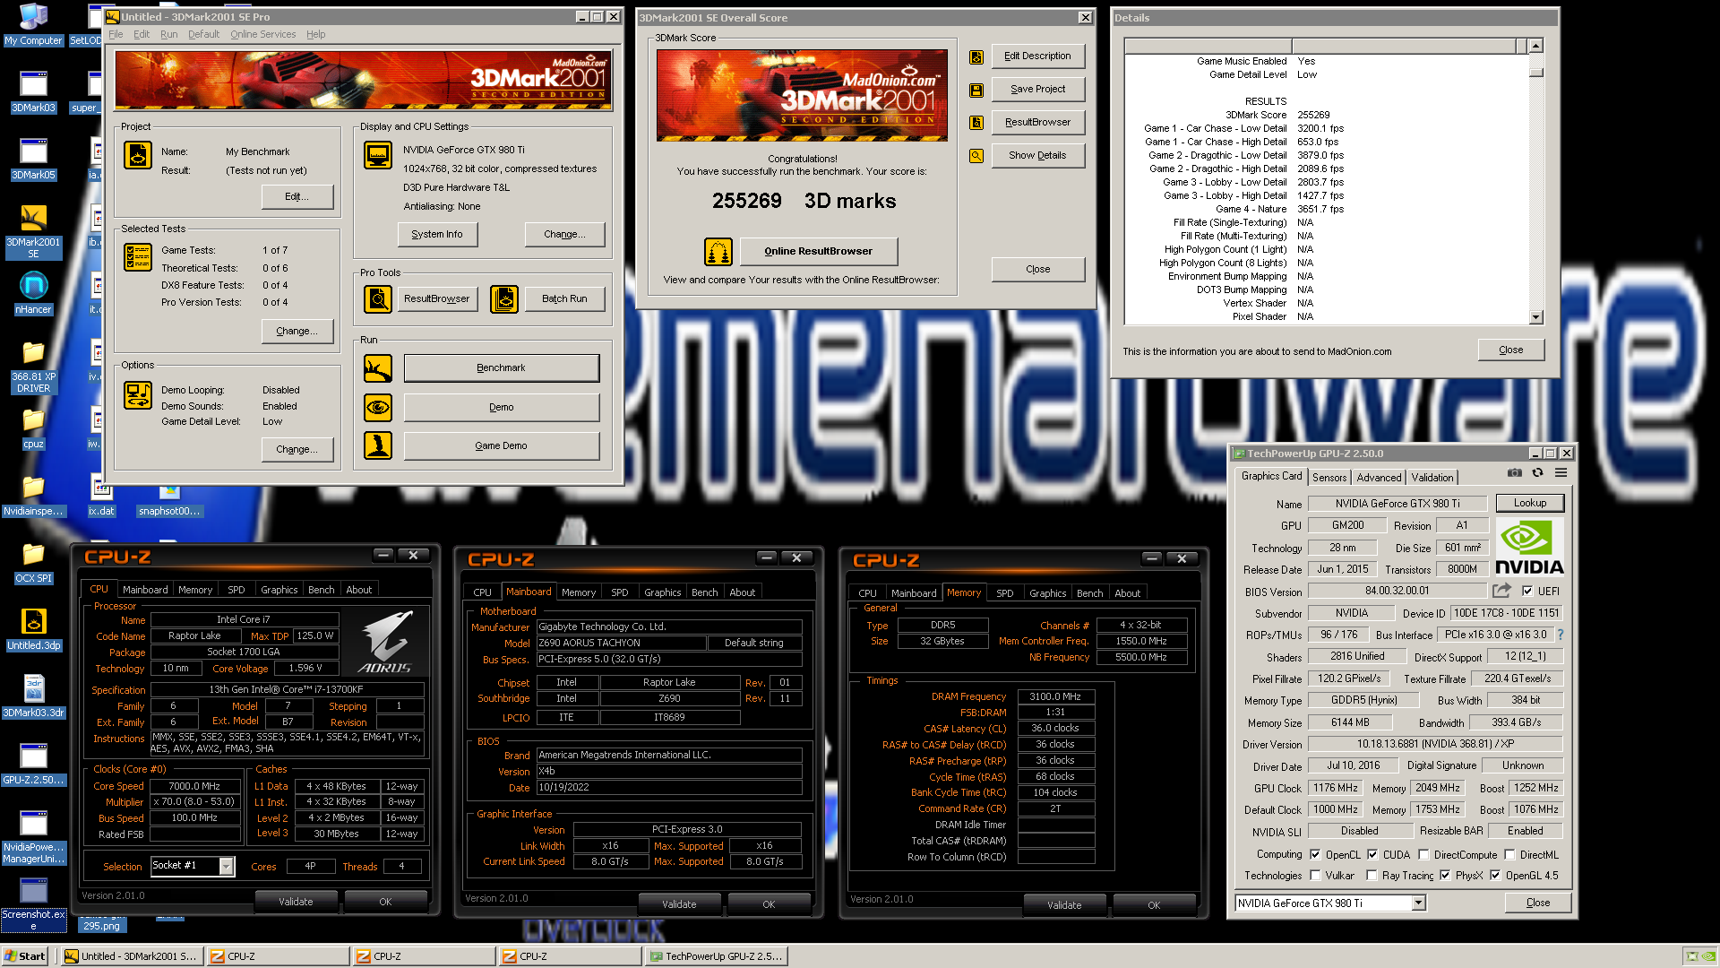The image size is (1720, 968).
Task: Switch to the Sensors tab in GPU-Z
Action: [1329, 478]
